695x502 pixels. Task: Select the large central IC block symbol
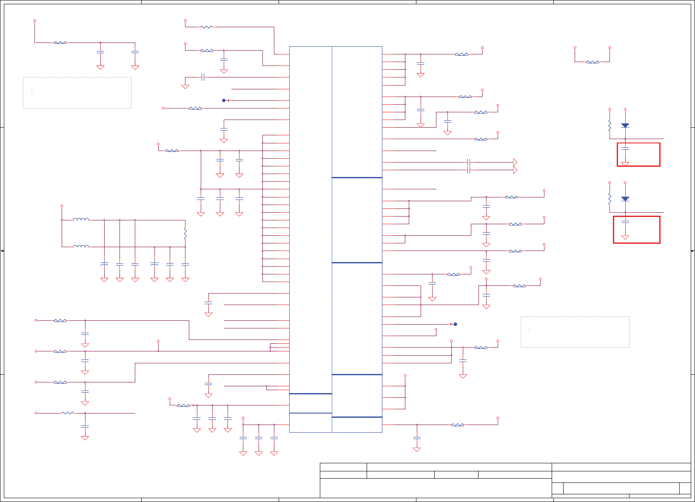point(336,240)
